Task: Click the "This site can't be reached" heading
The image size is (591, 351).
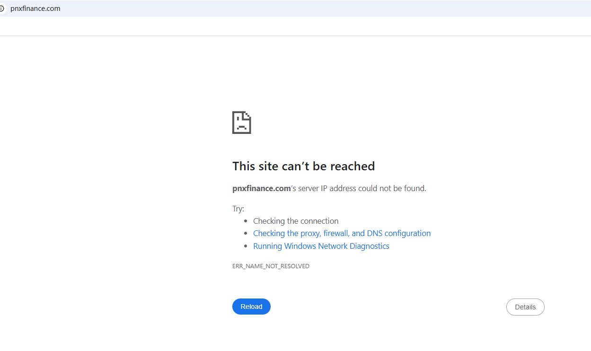Action: coord(303,166)
